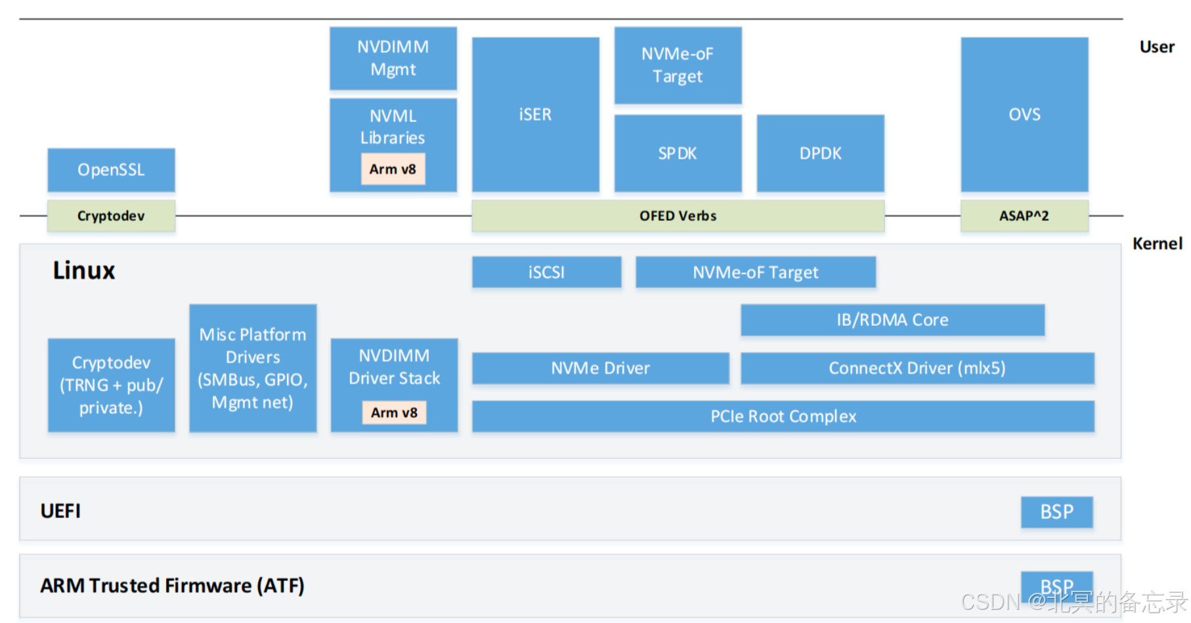Click the Linux heading
The width and height of the screenshot is (1191, 623).
[x=84, y=271]
